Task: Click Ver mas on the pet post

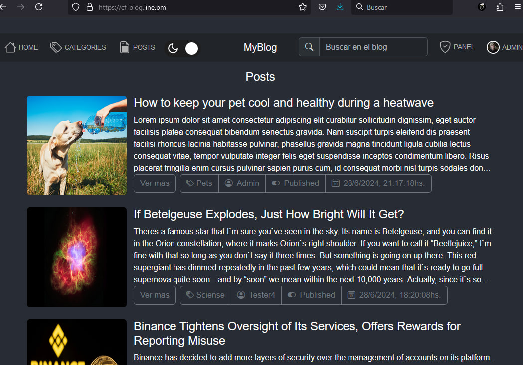Action: tap(155, 183)
